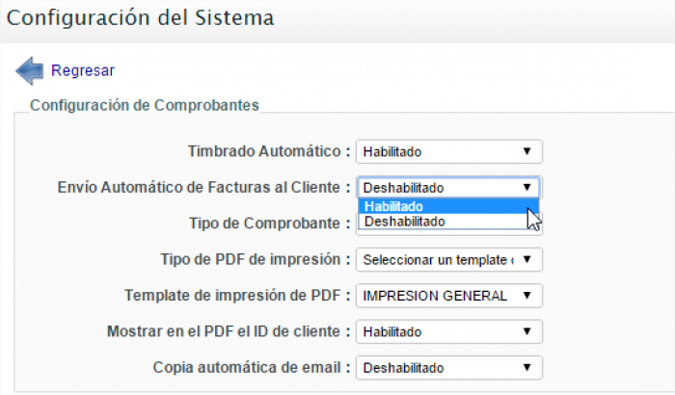
Task: Open the Tipo de PDF de impresión dropdown
Action: [x=449, y=260]
